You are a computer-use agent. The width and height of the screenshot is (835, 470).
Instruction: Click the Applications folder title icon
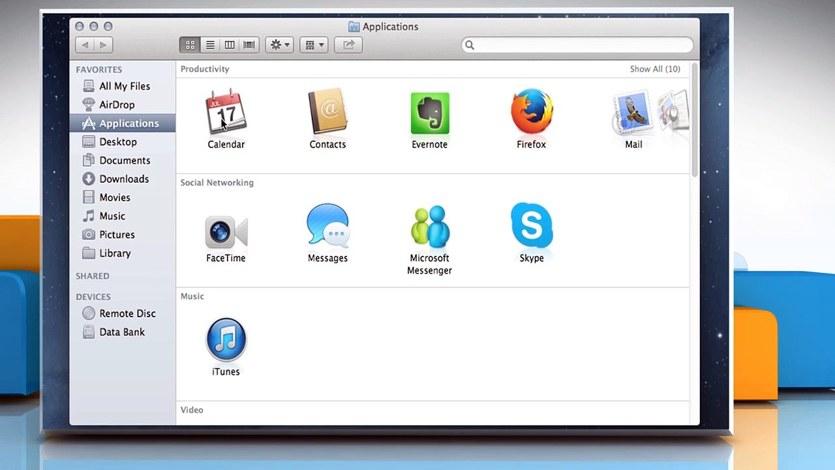click(354, 27)
